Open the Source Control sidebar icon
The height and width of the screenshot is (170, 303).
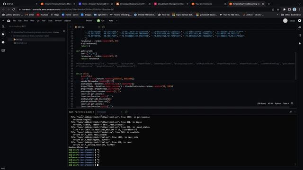3,42
